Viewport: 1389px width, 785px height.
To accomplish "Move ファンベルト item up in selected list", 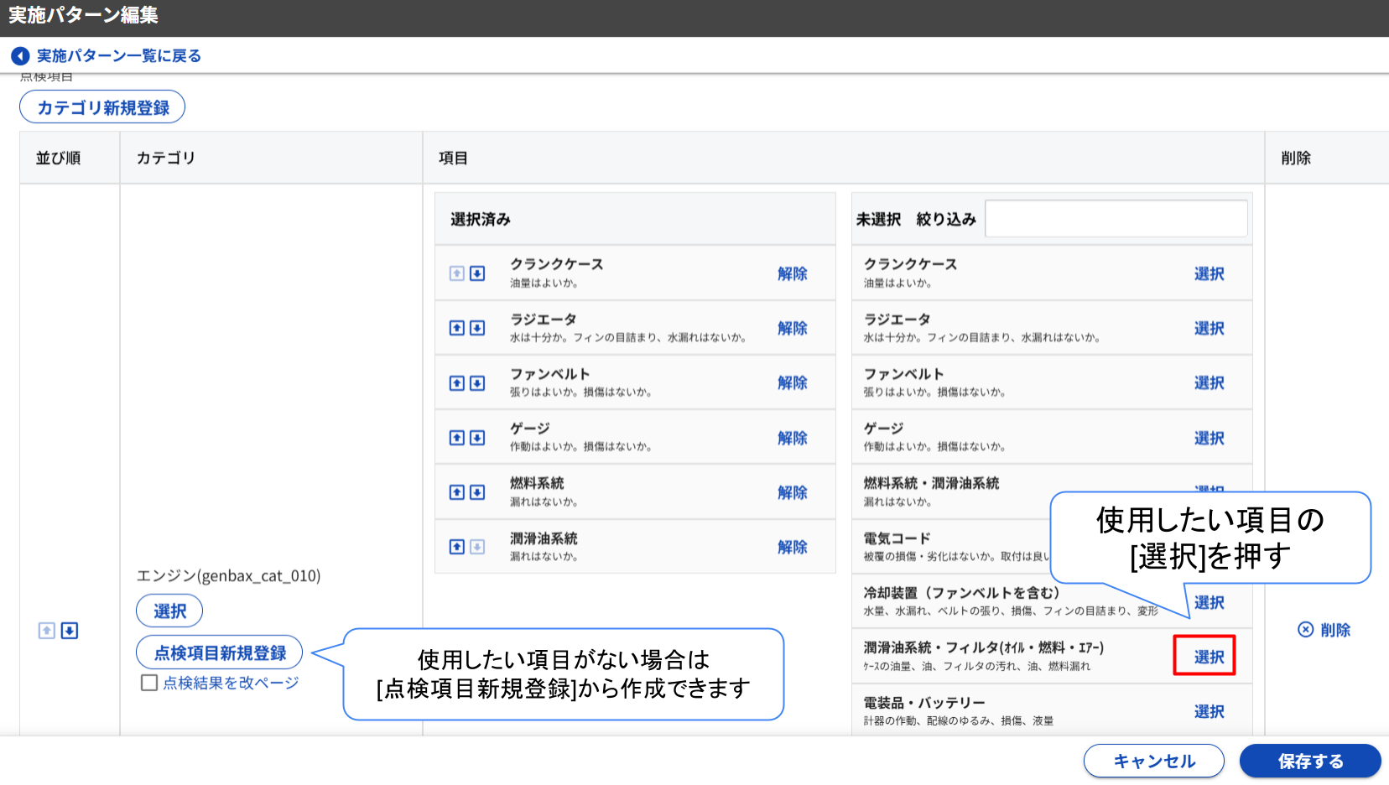I will tap(456, 383).
